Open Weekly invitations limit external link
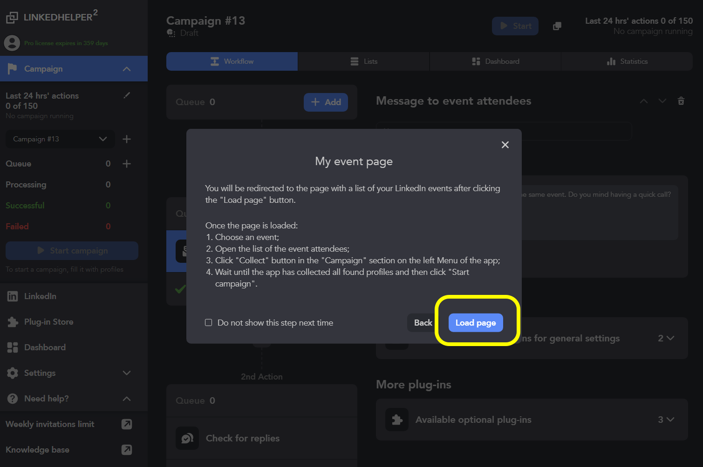Image resolution: width=703 pixels, height=467 pixels. click(127, 424)
